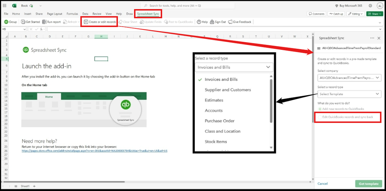This screenshot has height=191, width=386.
Task: Click Run report in the ribbon
Action: 51,22
